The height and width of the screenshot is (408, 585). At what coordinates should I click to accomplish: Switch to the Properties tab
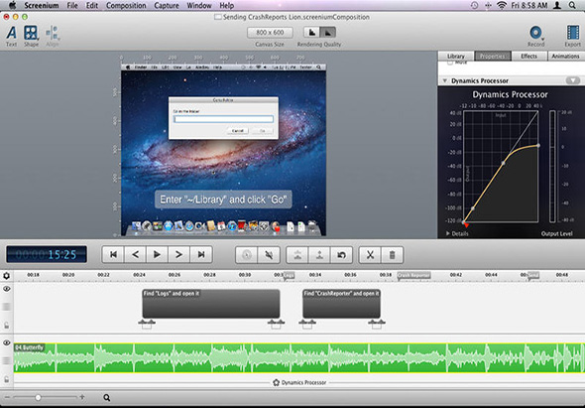493,56
